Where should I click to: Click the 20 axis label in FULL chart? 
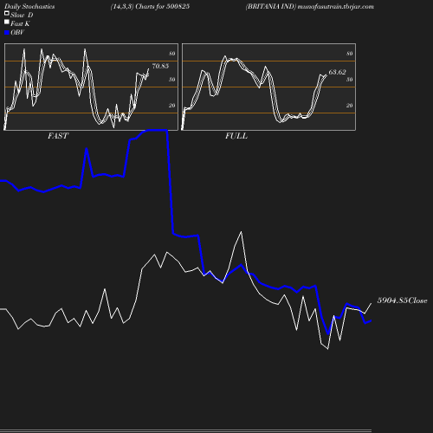click(350, 106)
